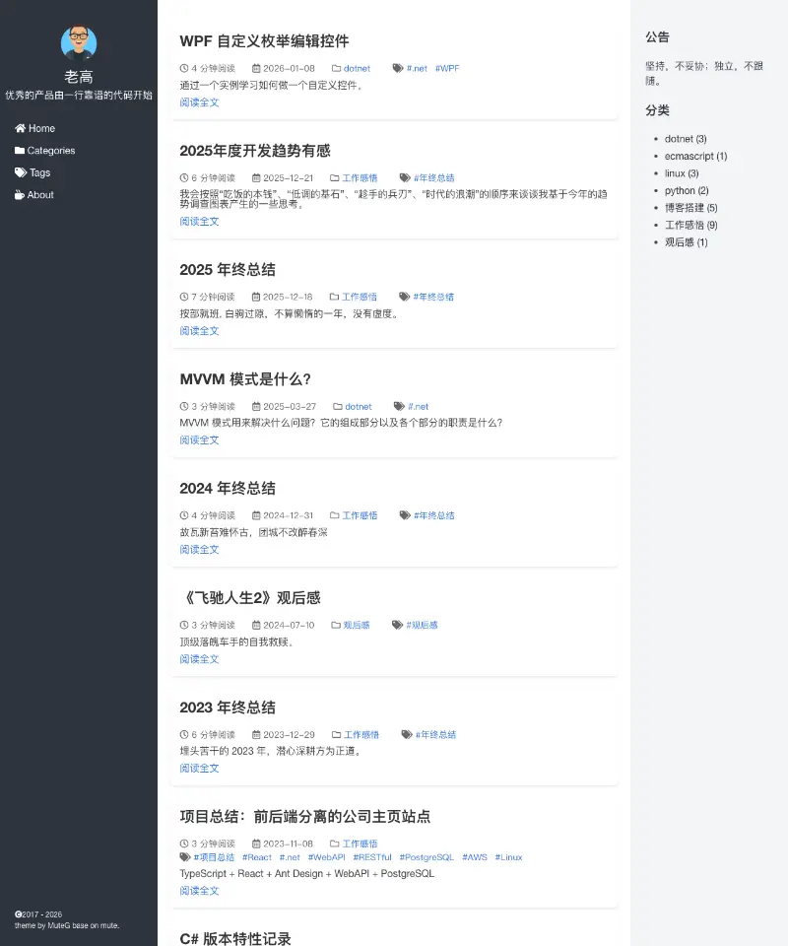
Task: Click the tag icon on MVVM post
Action: coord(399,407)
